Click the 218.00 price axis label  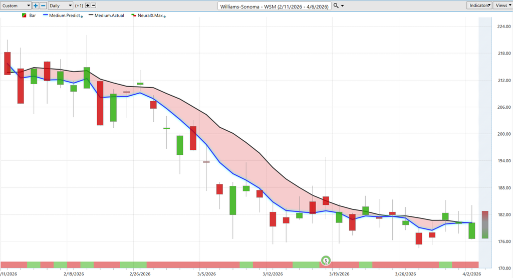pos(504,53)
